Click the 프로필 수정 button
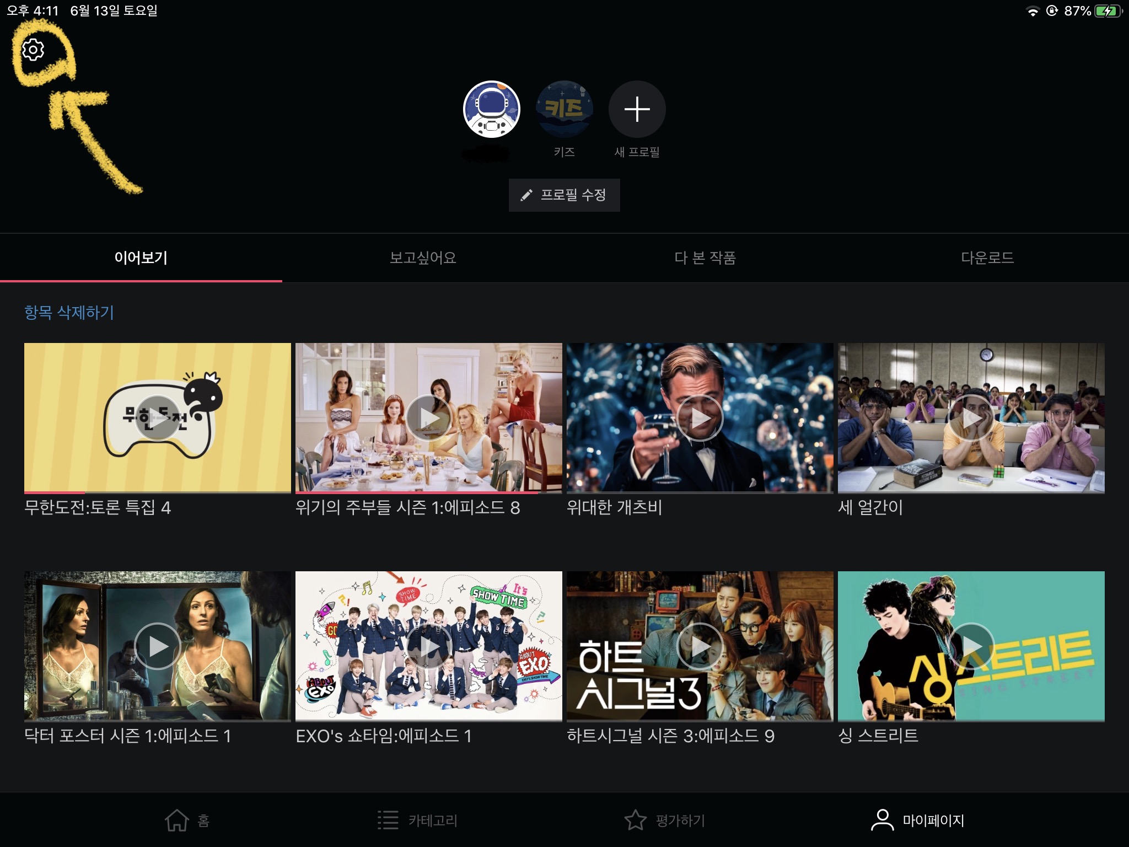The height and width of the screenshot is (847, 1129). click(x=564, y=195)
